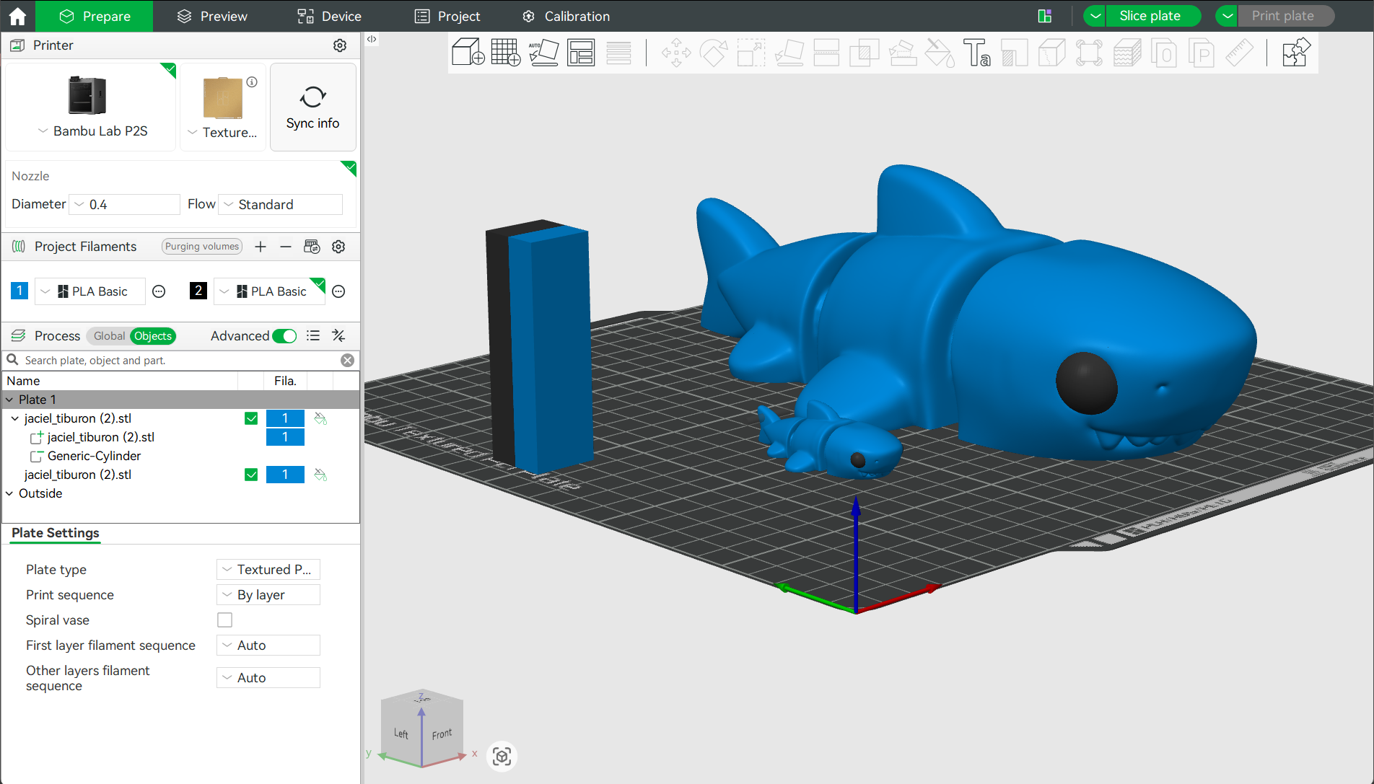Open the Assembly view puzzle icon
The width and height of the screenshot is (1374, 784).
tap(1295, 53)
